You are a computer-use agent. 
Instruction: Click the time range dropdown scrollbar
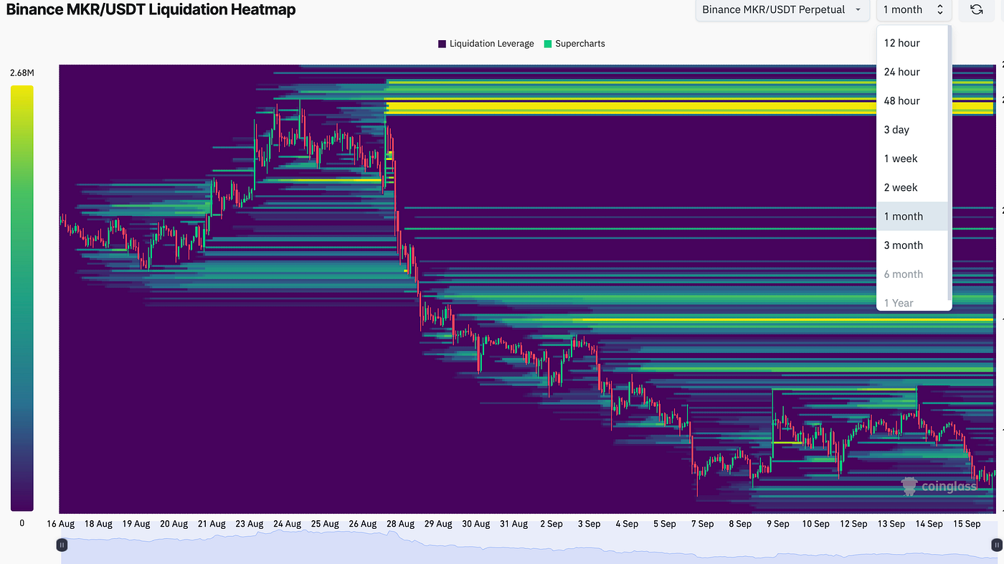[949, 163]
